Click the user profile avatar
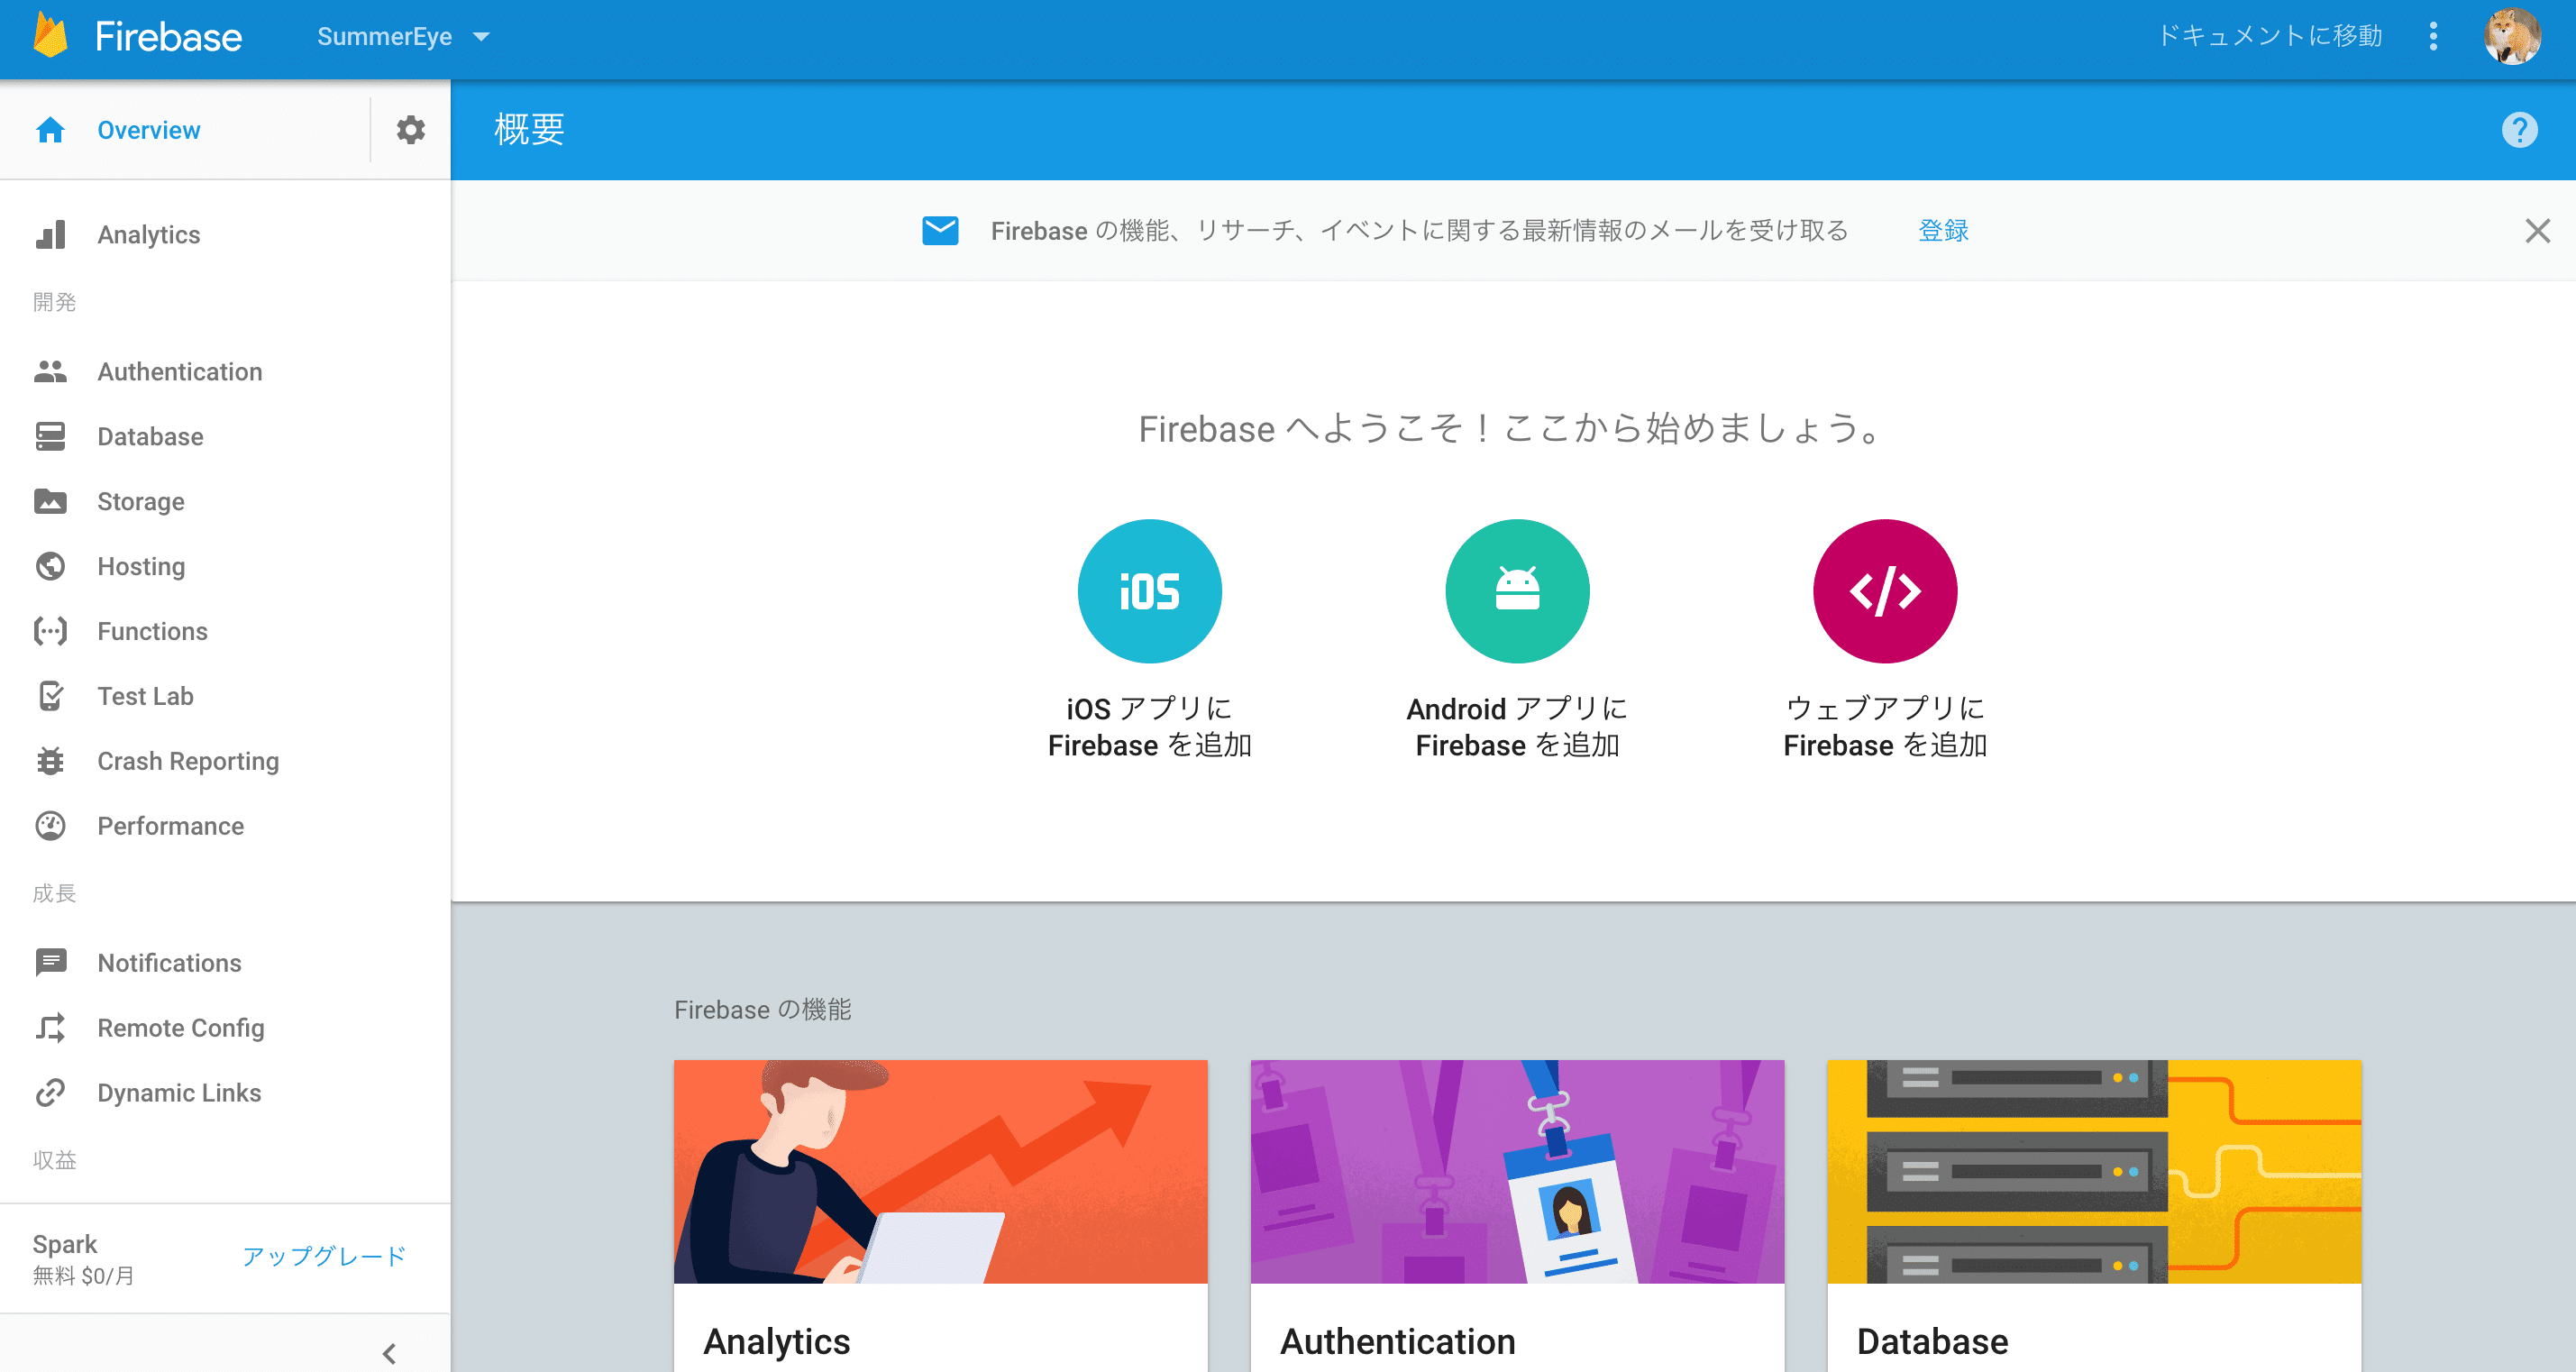This screenshot has height=1372, width=2576. tap(2512, 36)
